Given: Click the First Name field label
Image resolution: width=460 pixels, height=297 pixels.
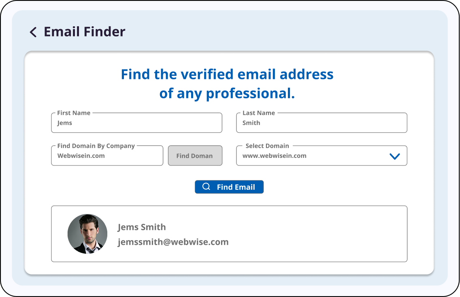Looking at the screenshot, I should click(x=74, y=113).
